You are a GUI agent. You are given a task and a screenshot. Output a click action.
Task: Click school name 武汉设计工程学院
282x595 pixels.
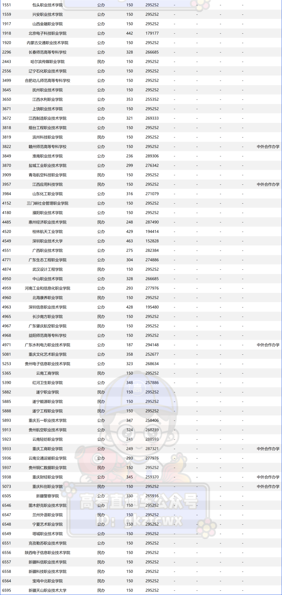click(x=48, y=269)
